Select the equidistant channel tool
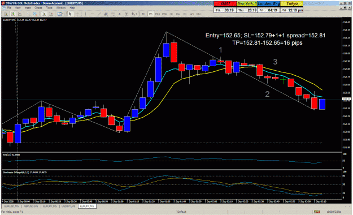Viewport: 353px width, 215px height. (106, 14)
